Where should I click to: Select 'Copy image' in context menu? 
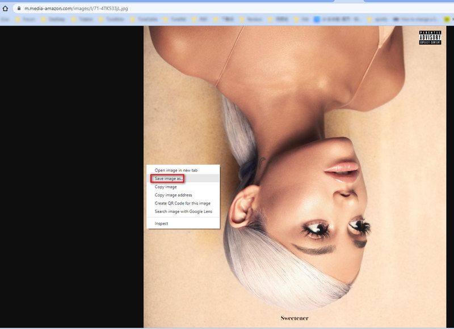tap(166, 187)
